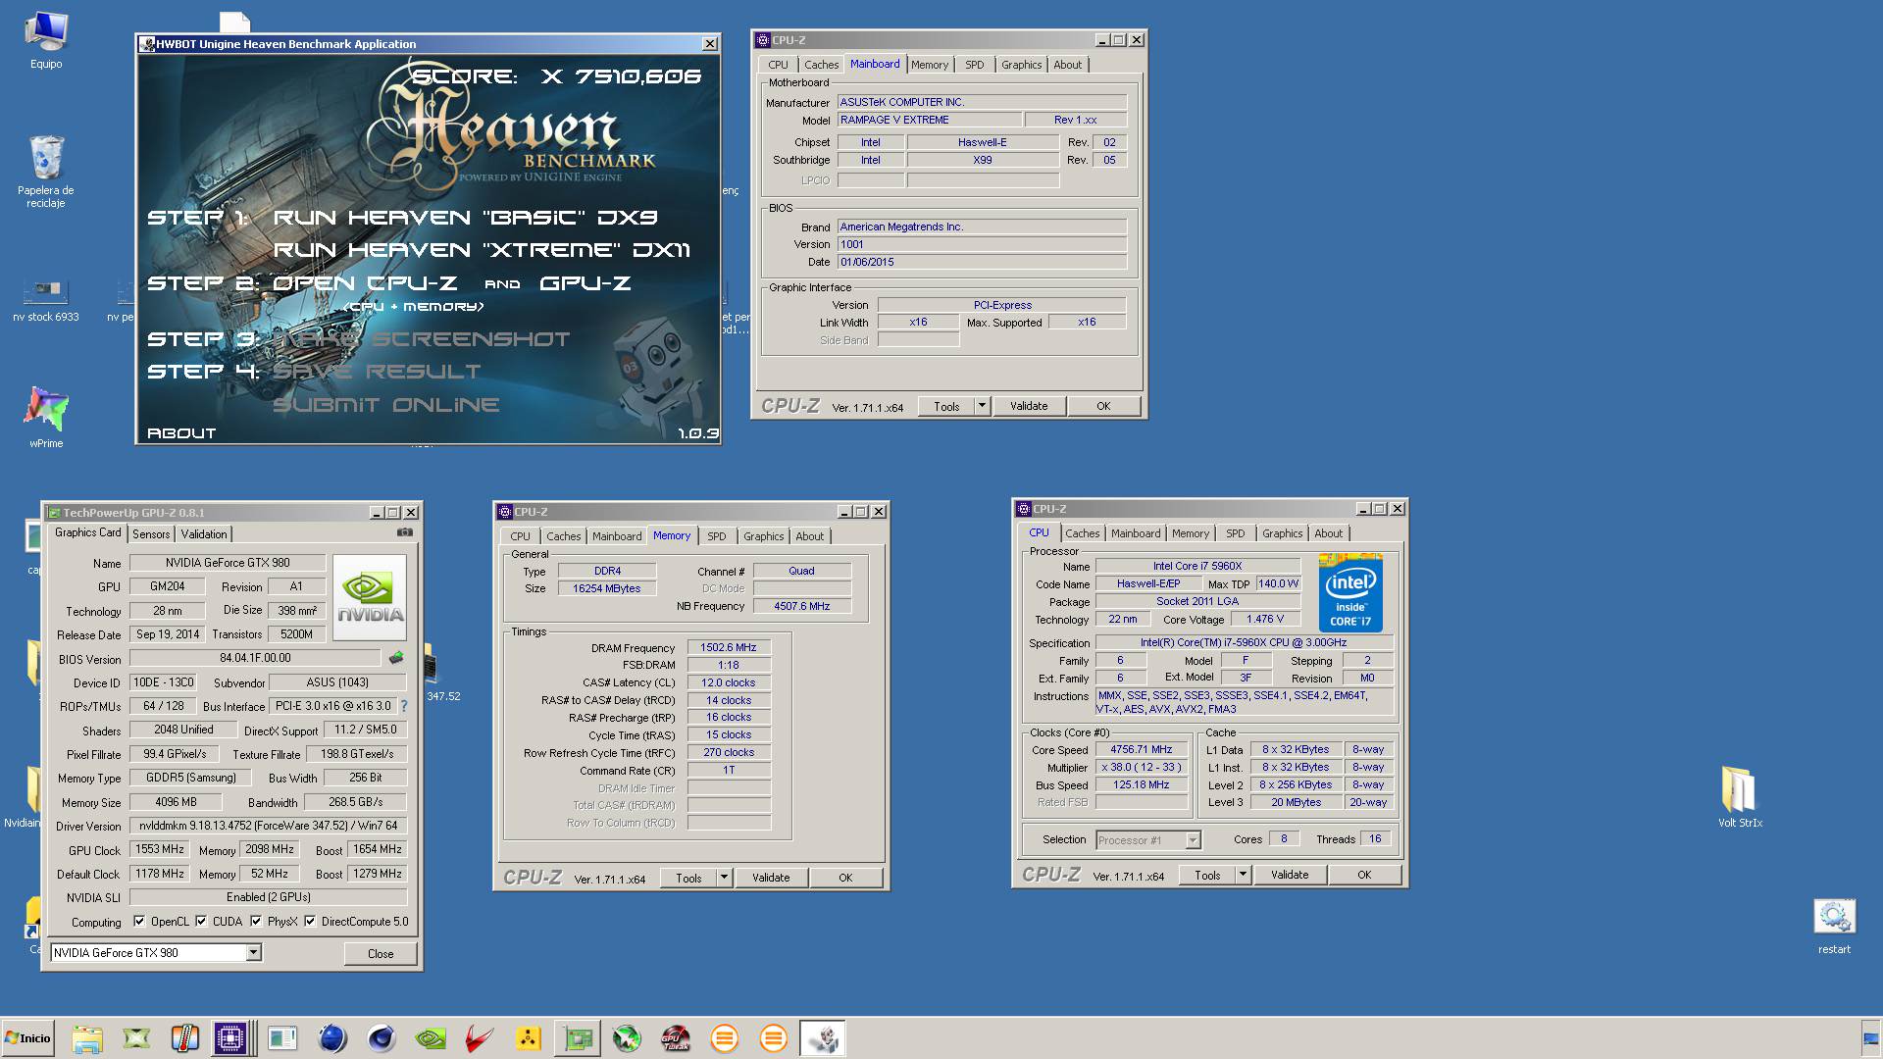Image resolution: width=1883 pixels, height=1059 pixels.
Task: Open Caches tab in the CPU-Z CPU window
Action: pos(1082,533)
